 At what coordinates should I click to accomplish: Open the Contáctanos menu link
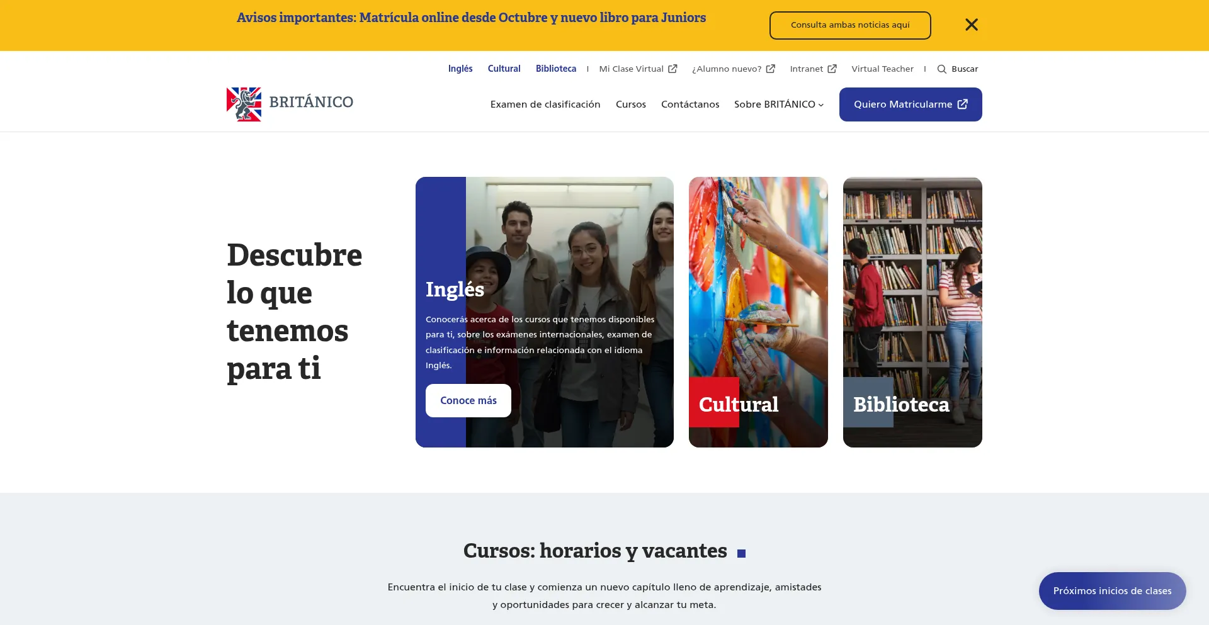click(x=690, y=104)
